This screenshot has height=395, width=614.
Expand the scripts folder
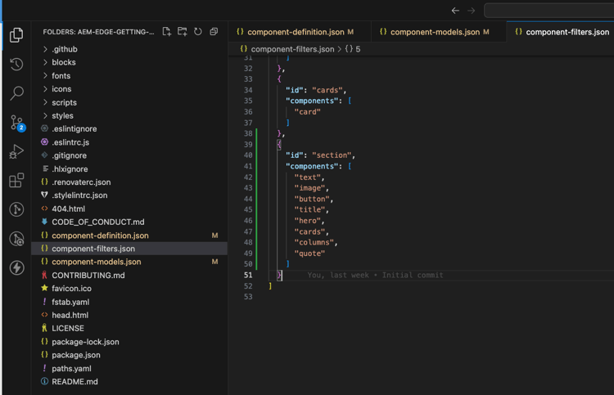(x=64, y=102)
